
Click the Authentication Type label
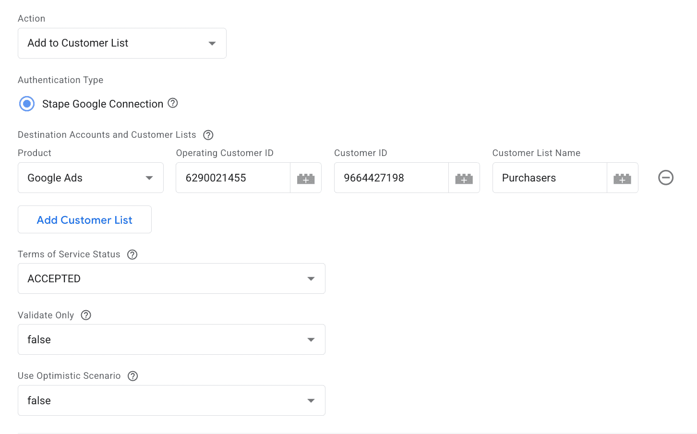60,80
